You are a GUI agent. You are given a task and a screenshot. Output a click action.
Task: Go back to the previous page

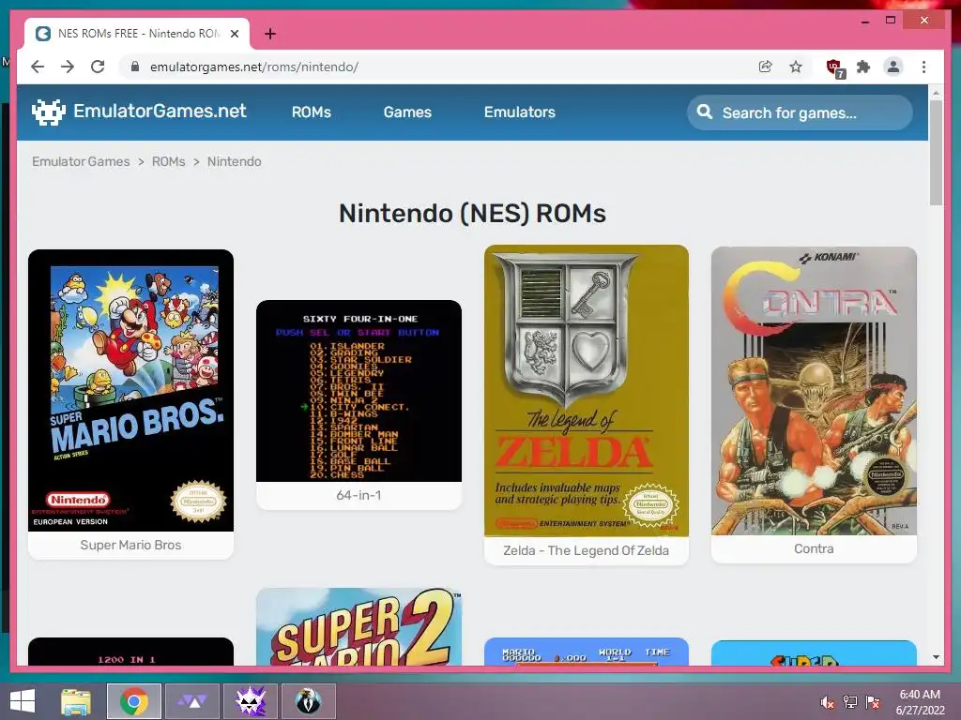pos(38,67)
